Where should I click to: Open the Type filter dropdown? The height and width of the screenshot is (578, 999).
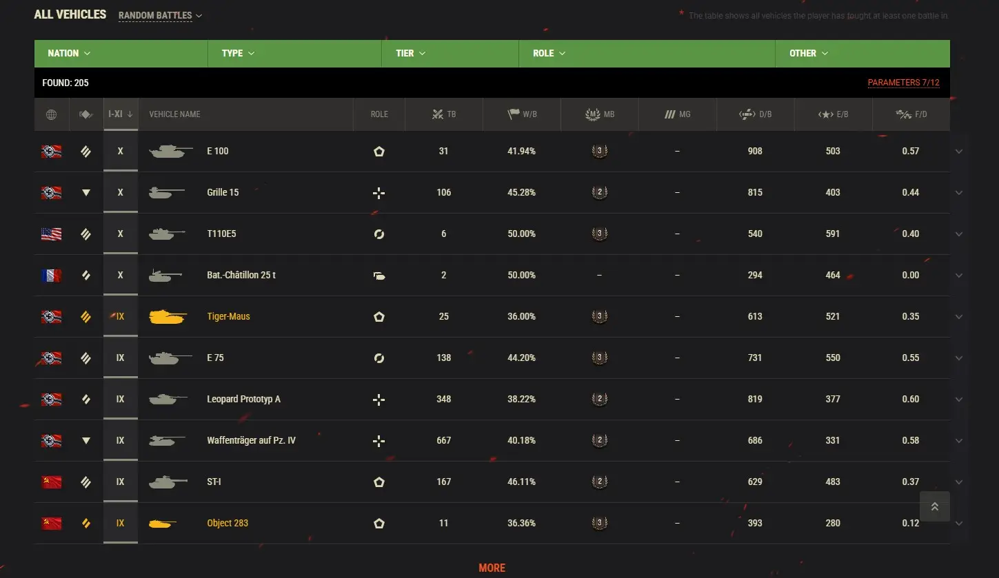point(238,53)
